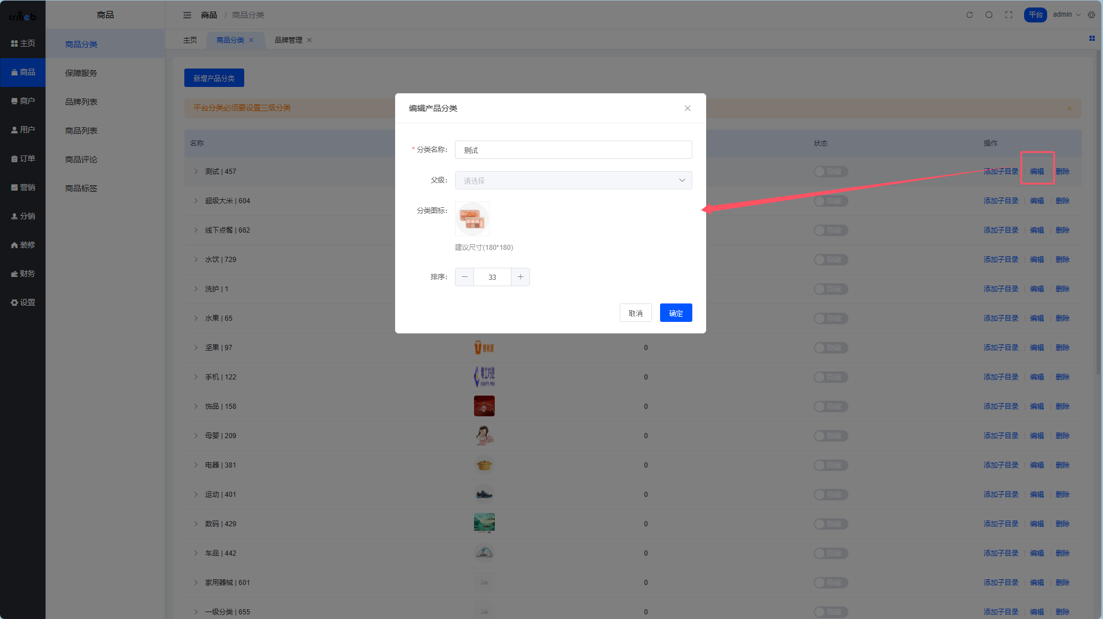Open the admin user dropdown

pyautogui.click(x=1066, y=15)
